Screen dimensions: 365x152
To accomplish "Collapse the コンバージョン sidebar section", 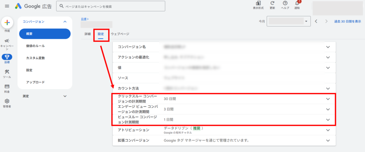I will point(65,22).
